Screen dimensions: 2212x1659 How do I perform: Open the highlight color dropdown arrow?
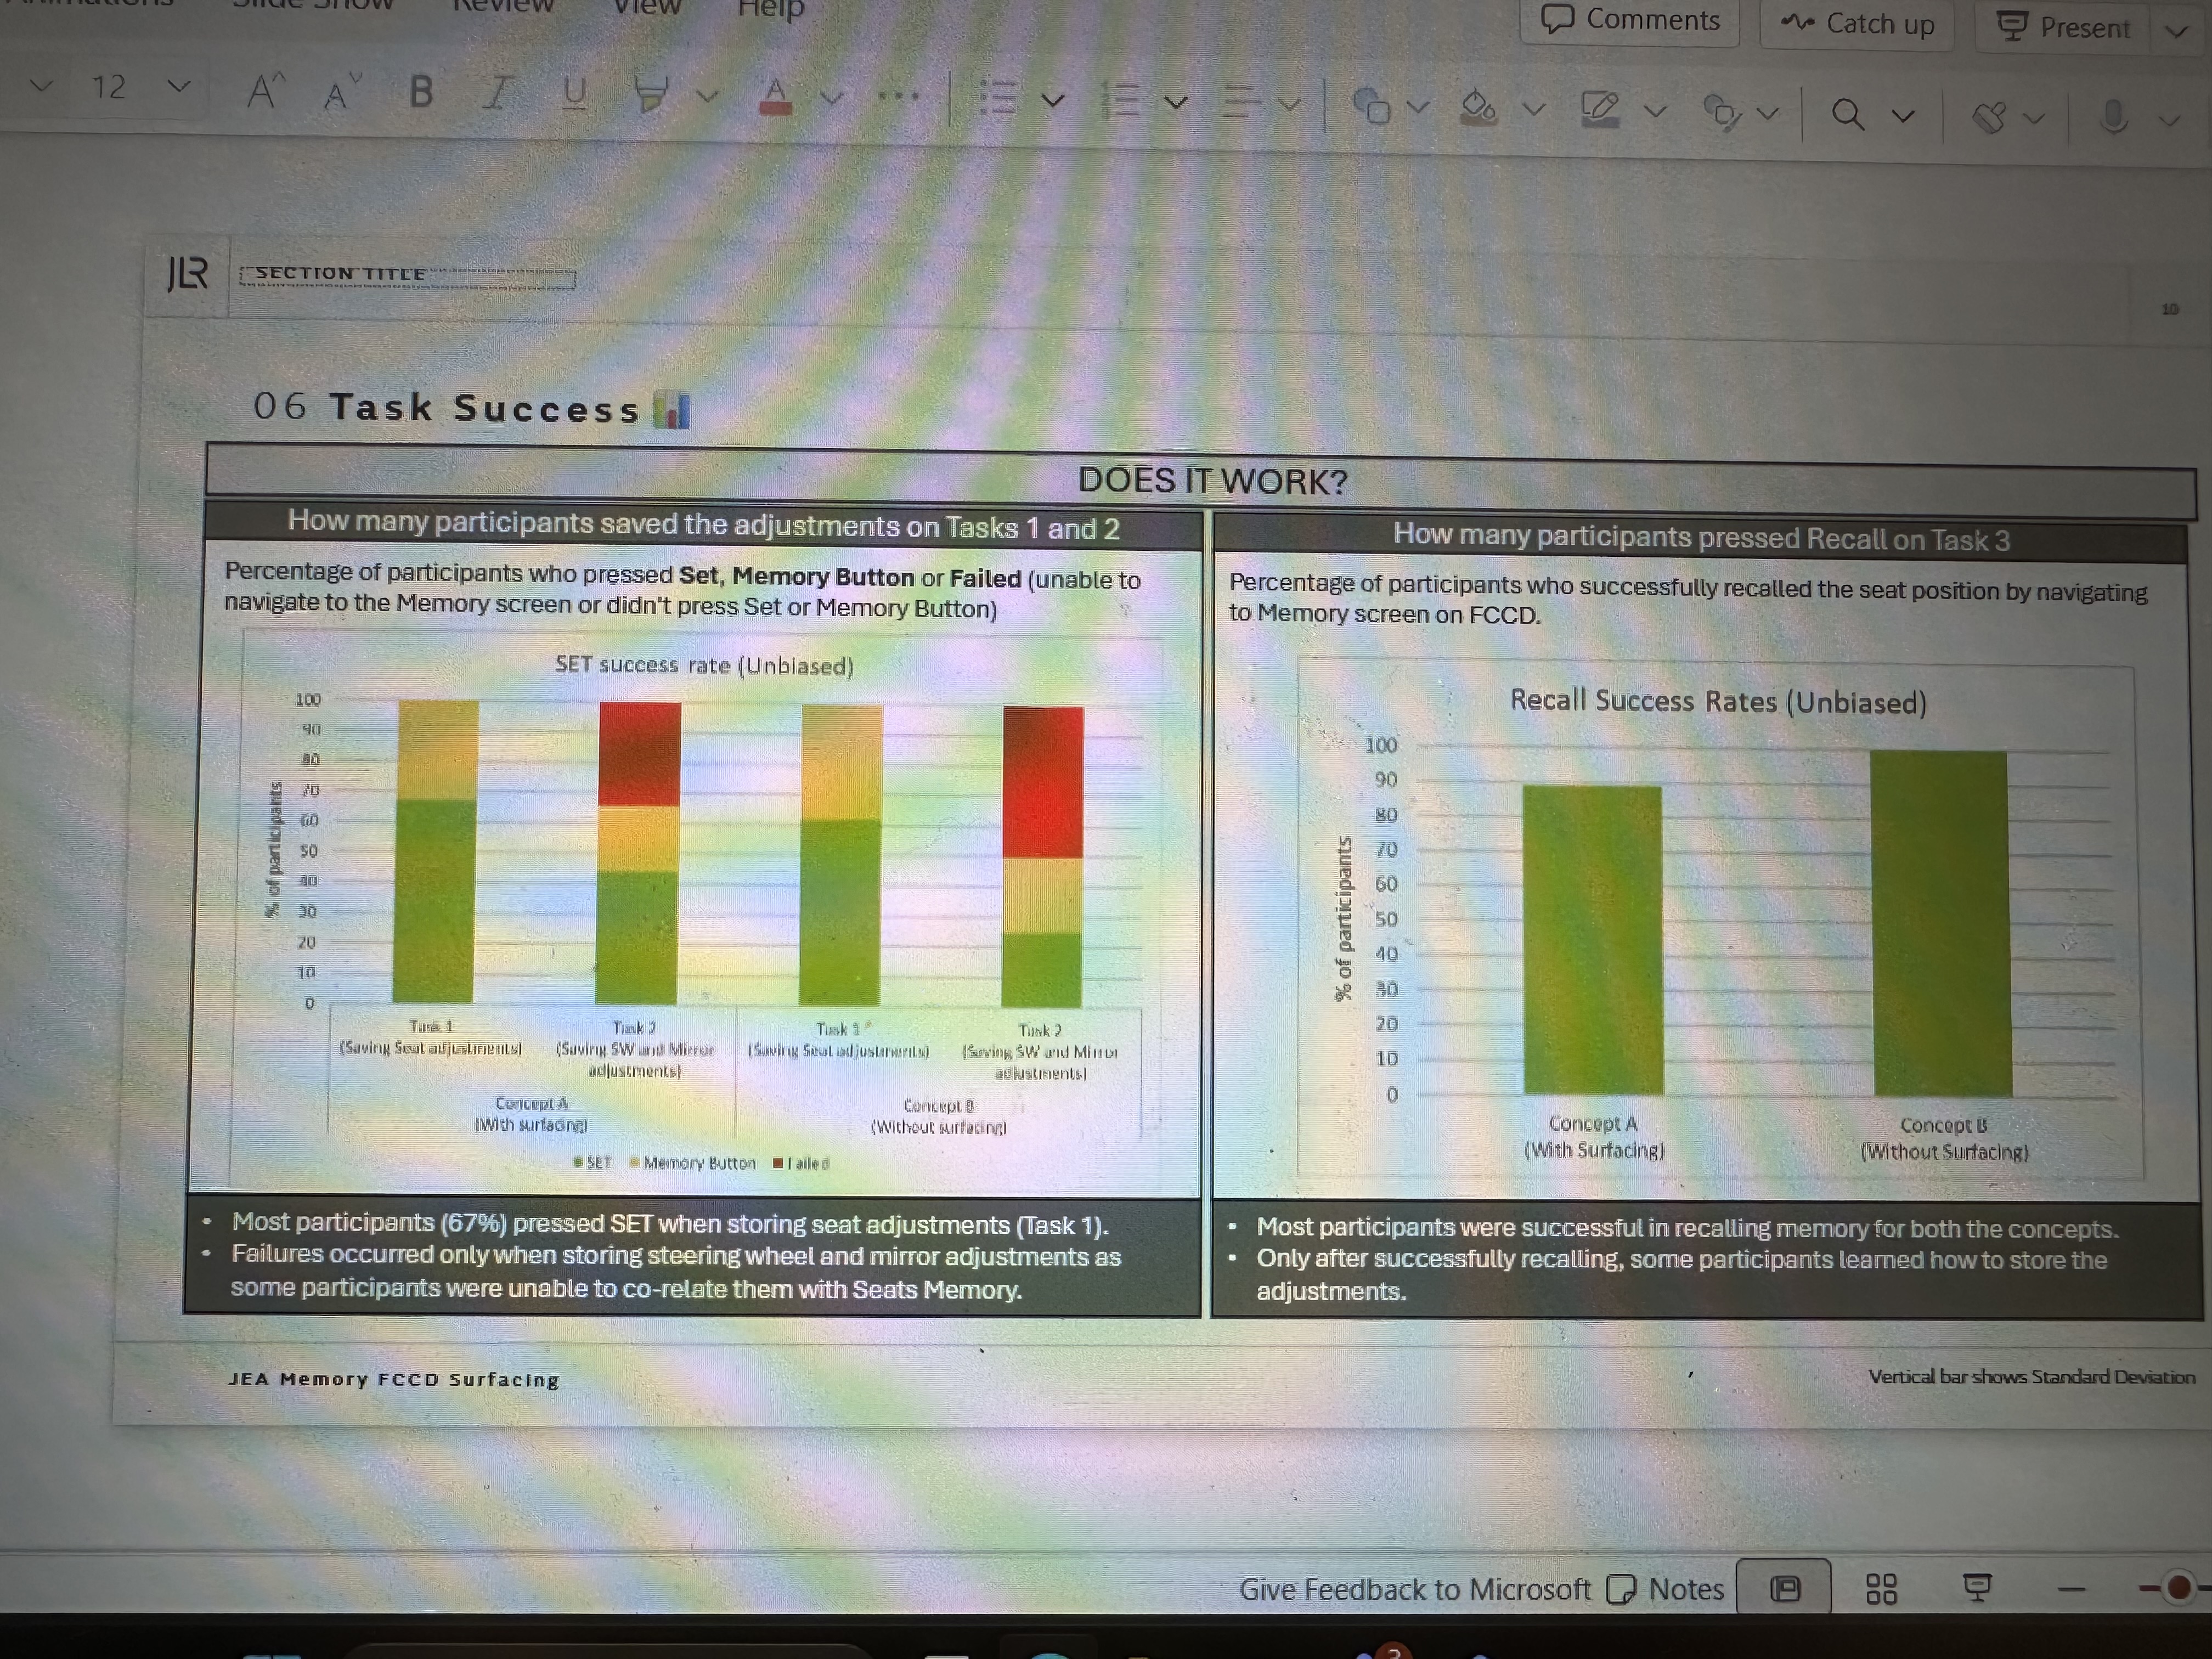click(x=708, y=97)
